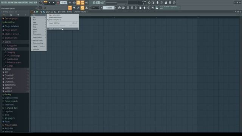Click the tempo 140 BPM display
Screen dimensions: 242x136
[x=63, y=3]
